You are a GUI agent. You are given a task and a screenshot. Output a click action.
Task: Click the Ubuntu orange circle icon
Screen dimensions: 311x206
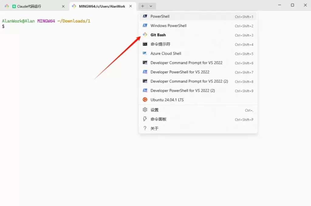pyautogui.click(x=145, y=100)
